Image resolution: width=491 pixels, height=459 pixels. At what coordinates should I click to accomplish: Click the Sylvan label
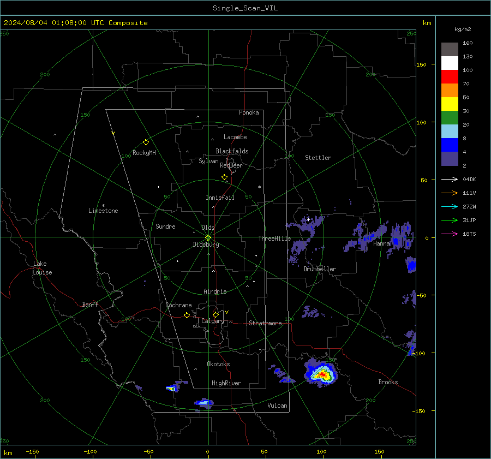[x=208, y=161]
